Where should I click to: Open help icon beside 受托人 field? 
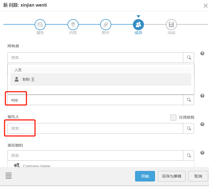(x=202, y=124)
